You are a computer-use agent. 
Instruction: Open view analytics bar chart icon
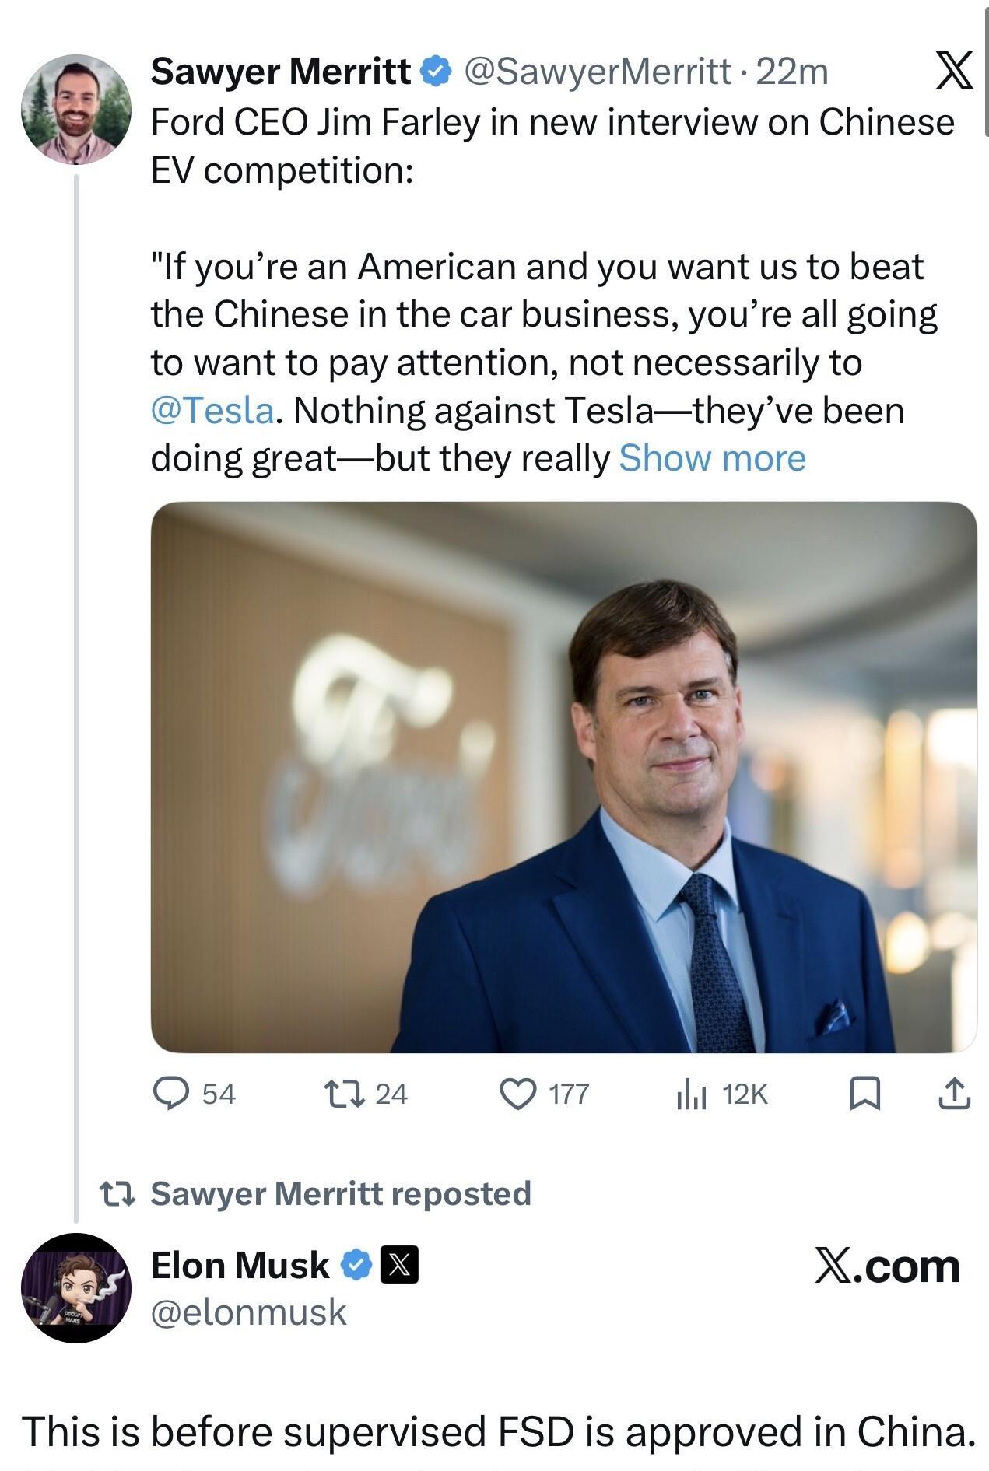tap(691, 1093)
